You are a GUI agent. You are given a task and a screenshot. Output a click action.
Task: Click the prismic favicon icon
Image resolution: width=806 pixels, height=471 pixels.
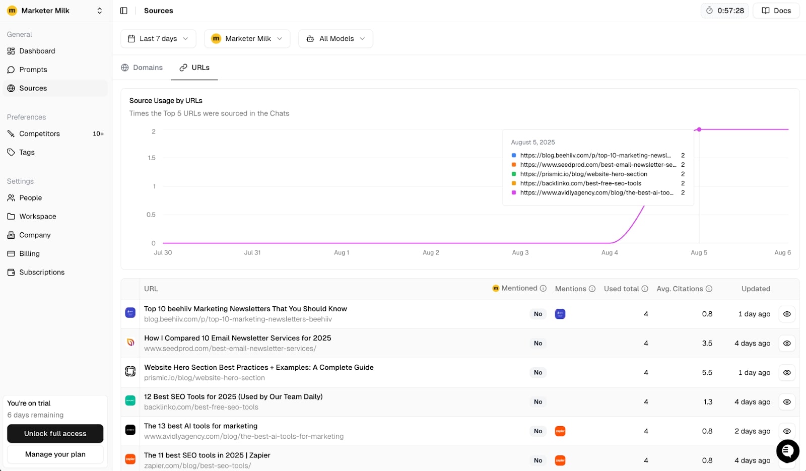coord(130,371)
